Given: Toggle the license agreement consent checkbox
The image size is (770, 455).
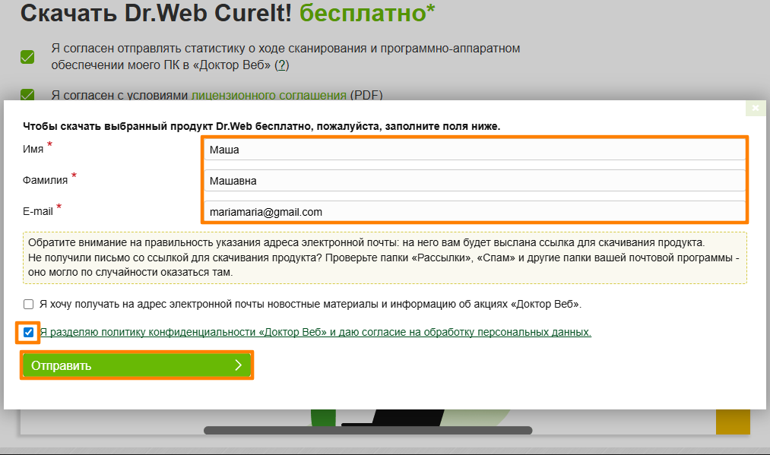Looking at the screenshot, I should click(28, 95).
